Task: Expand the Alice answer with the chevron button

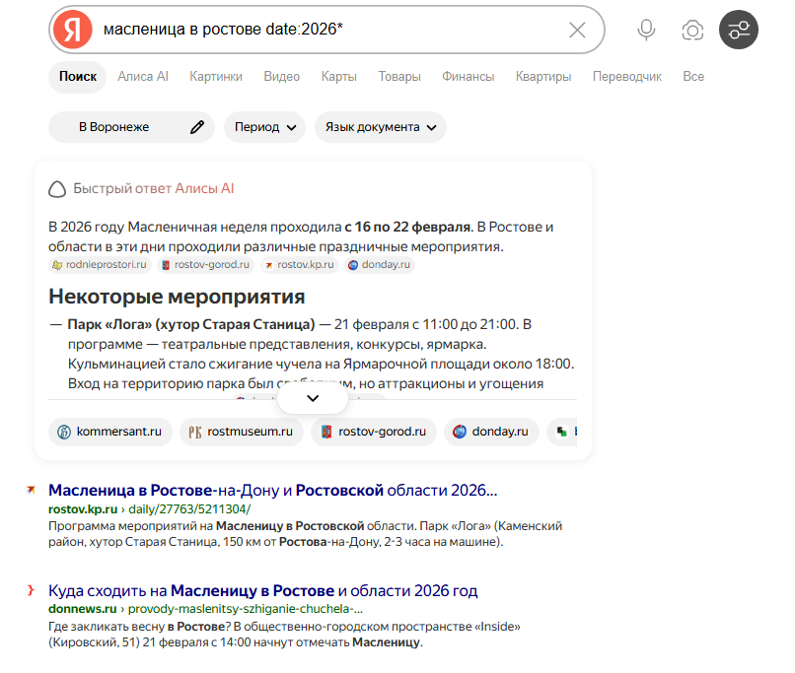Action: (313, 398)
